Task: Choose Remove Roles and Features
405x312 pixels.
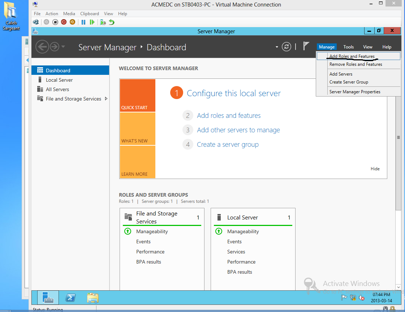Action: pyautogui.click(x=358, y=64)
